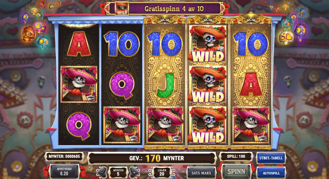Image resolution: width=329 pixels, height=179 pixels.
Task: Click the bottom WILD skeleton on fourth reel
Action: point(208,125)
